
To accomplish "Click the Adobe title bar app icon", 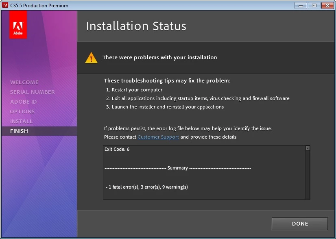I will [5, 5].
